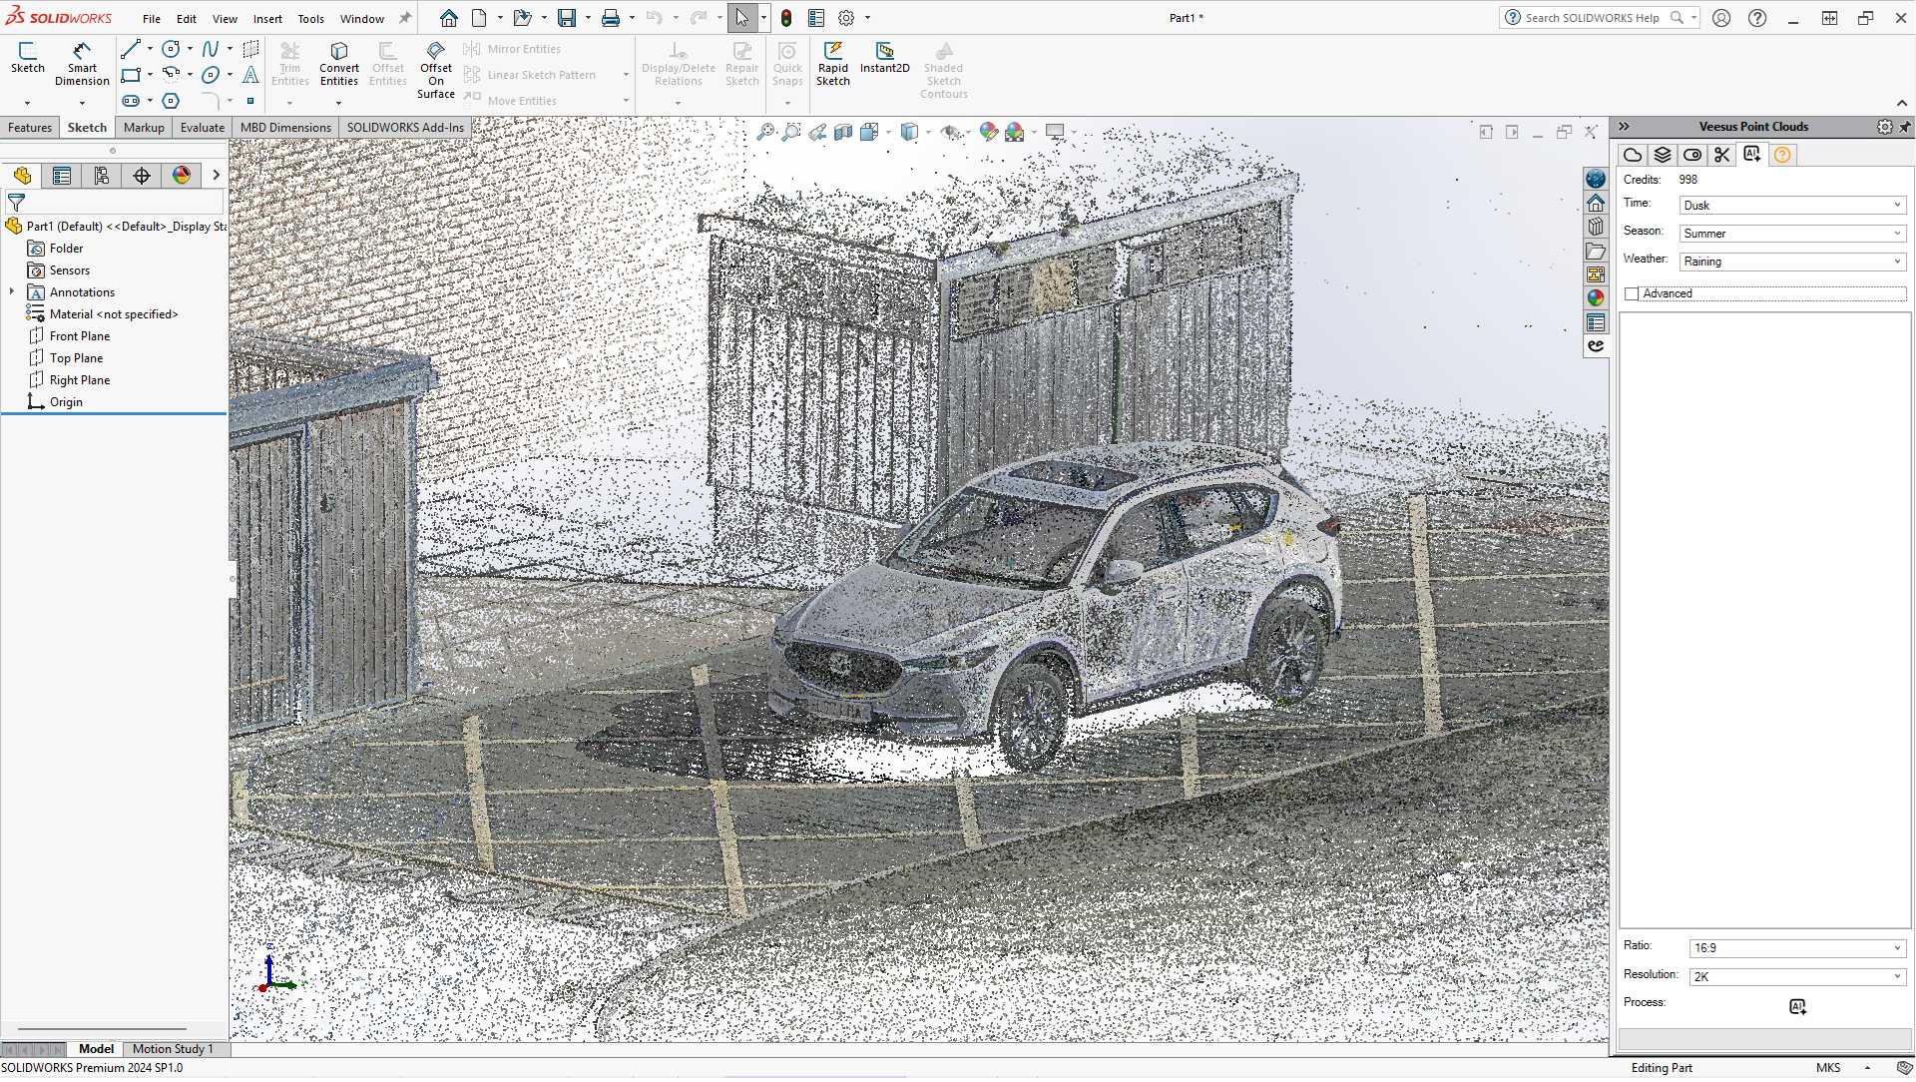Open the Edit Appearance color sphere icon
This screenshot has width=1916, height=1082.
tap(989, 131)
